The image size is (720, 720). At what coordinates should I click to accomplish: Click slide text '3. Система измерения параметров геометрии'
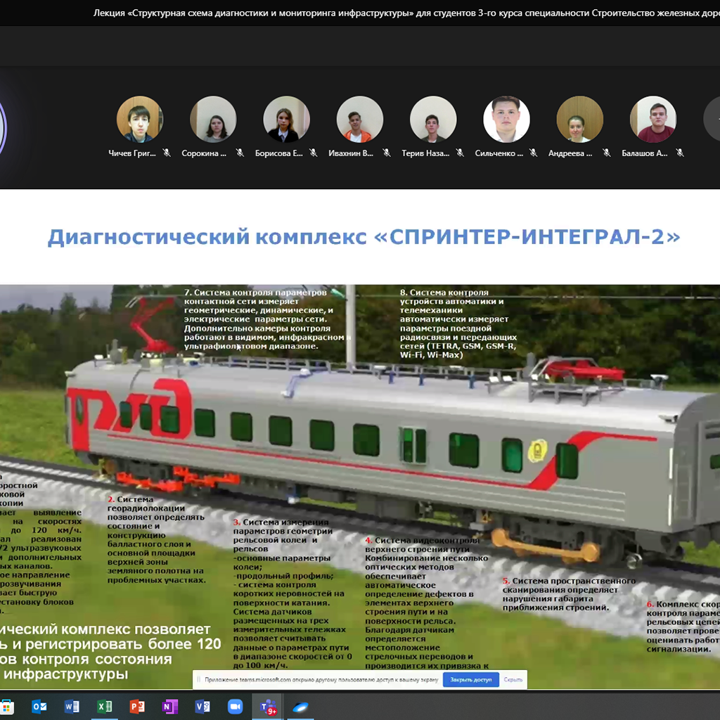(x=284, y=527)
